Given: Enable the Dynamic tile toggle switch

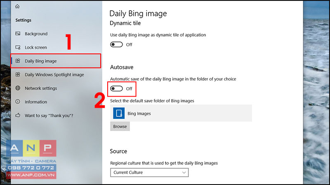Looking at the screenshot, I should (x=116, y=44).
